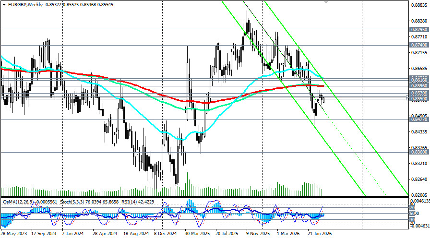Viewport: 430px width, 239px height.
Task: Click the 70 level label in indicator window
Action: coord(412,208)
